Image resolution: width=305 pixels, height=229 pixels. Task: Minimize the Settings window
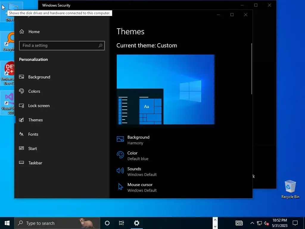tap(218, 15)
